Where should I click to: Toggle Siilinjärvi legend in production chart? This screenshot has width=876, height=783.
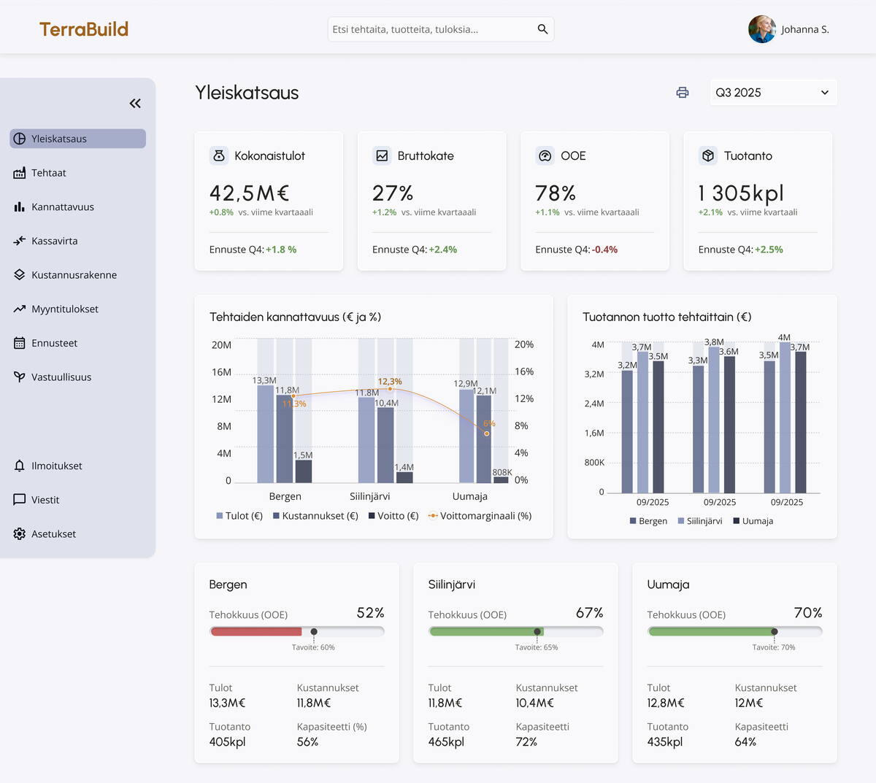click(700, 521)
